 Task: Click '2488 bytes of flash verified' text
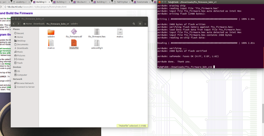point(188,51)
